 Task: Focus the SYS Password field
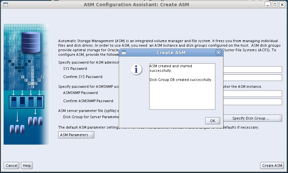click(253, 70)
